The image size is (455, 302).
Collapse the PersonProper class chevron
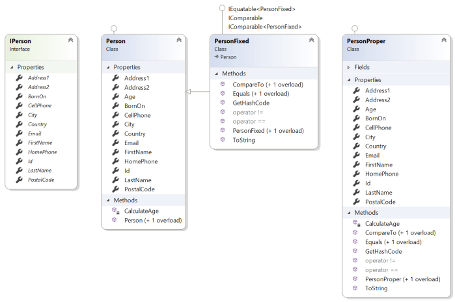click(x=444, y=41)
